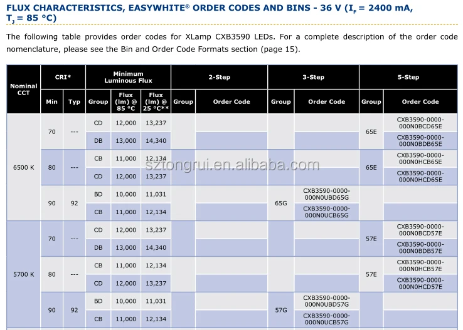Click CRI min '70' in the 5700 K section
The width and height of the screenshot is (463, 330).
click(x=51, y=239)
